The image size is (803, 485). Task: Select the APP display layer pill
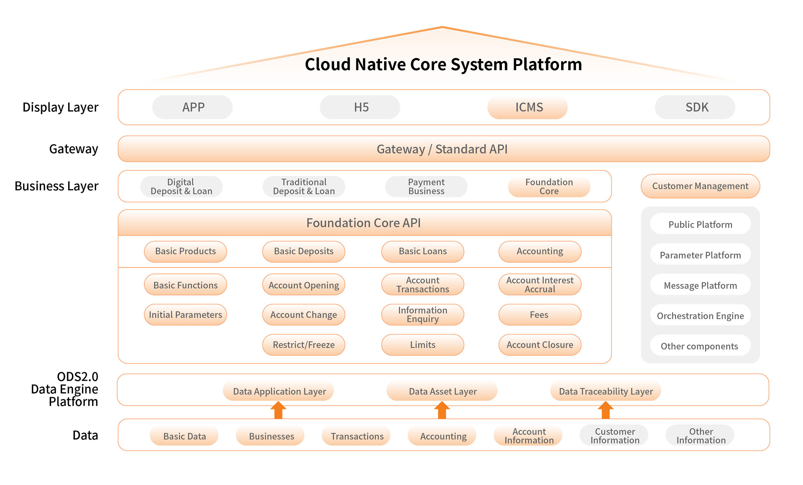[x=192, y=107]
